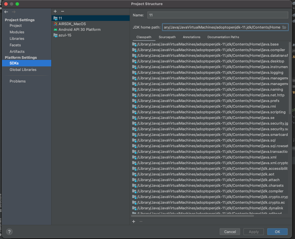Open the Annotations tab
The height and width of the screenshot is (239, 295).
pos(191,37)
